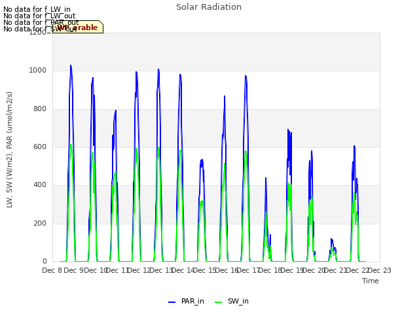The height and width of the screenshot is (314, 419).
Task: Select the WP_arable site label box
Action: [x=78, y=27]
